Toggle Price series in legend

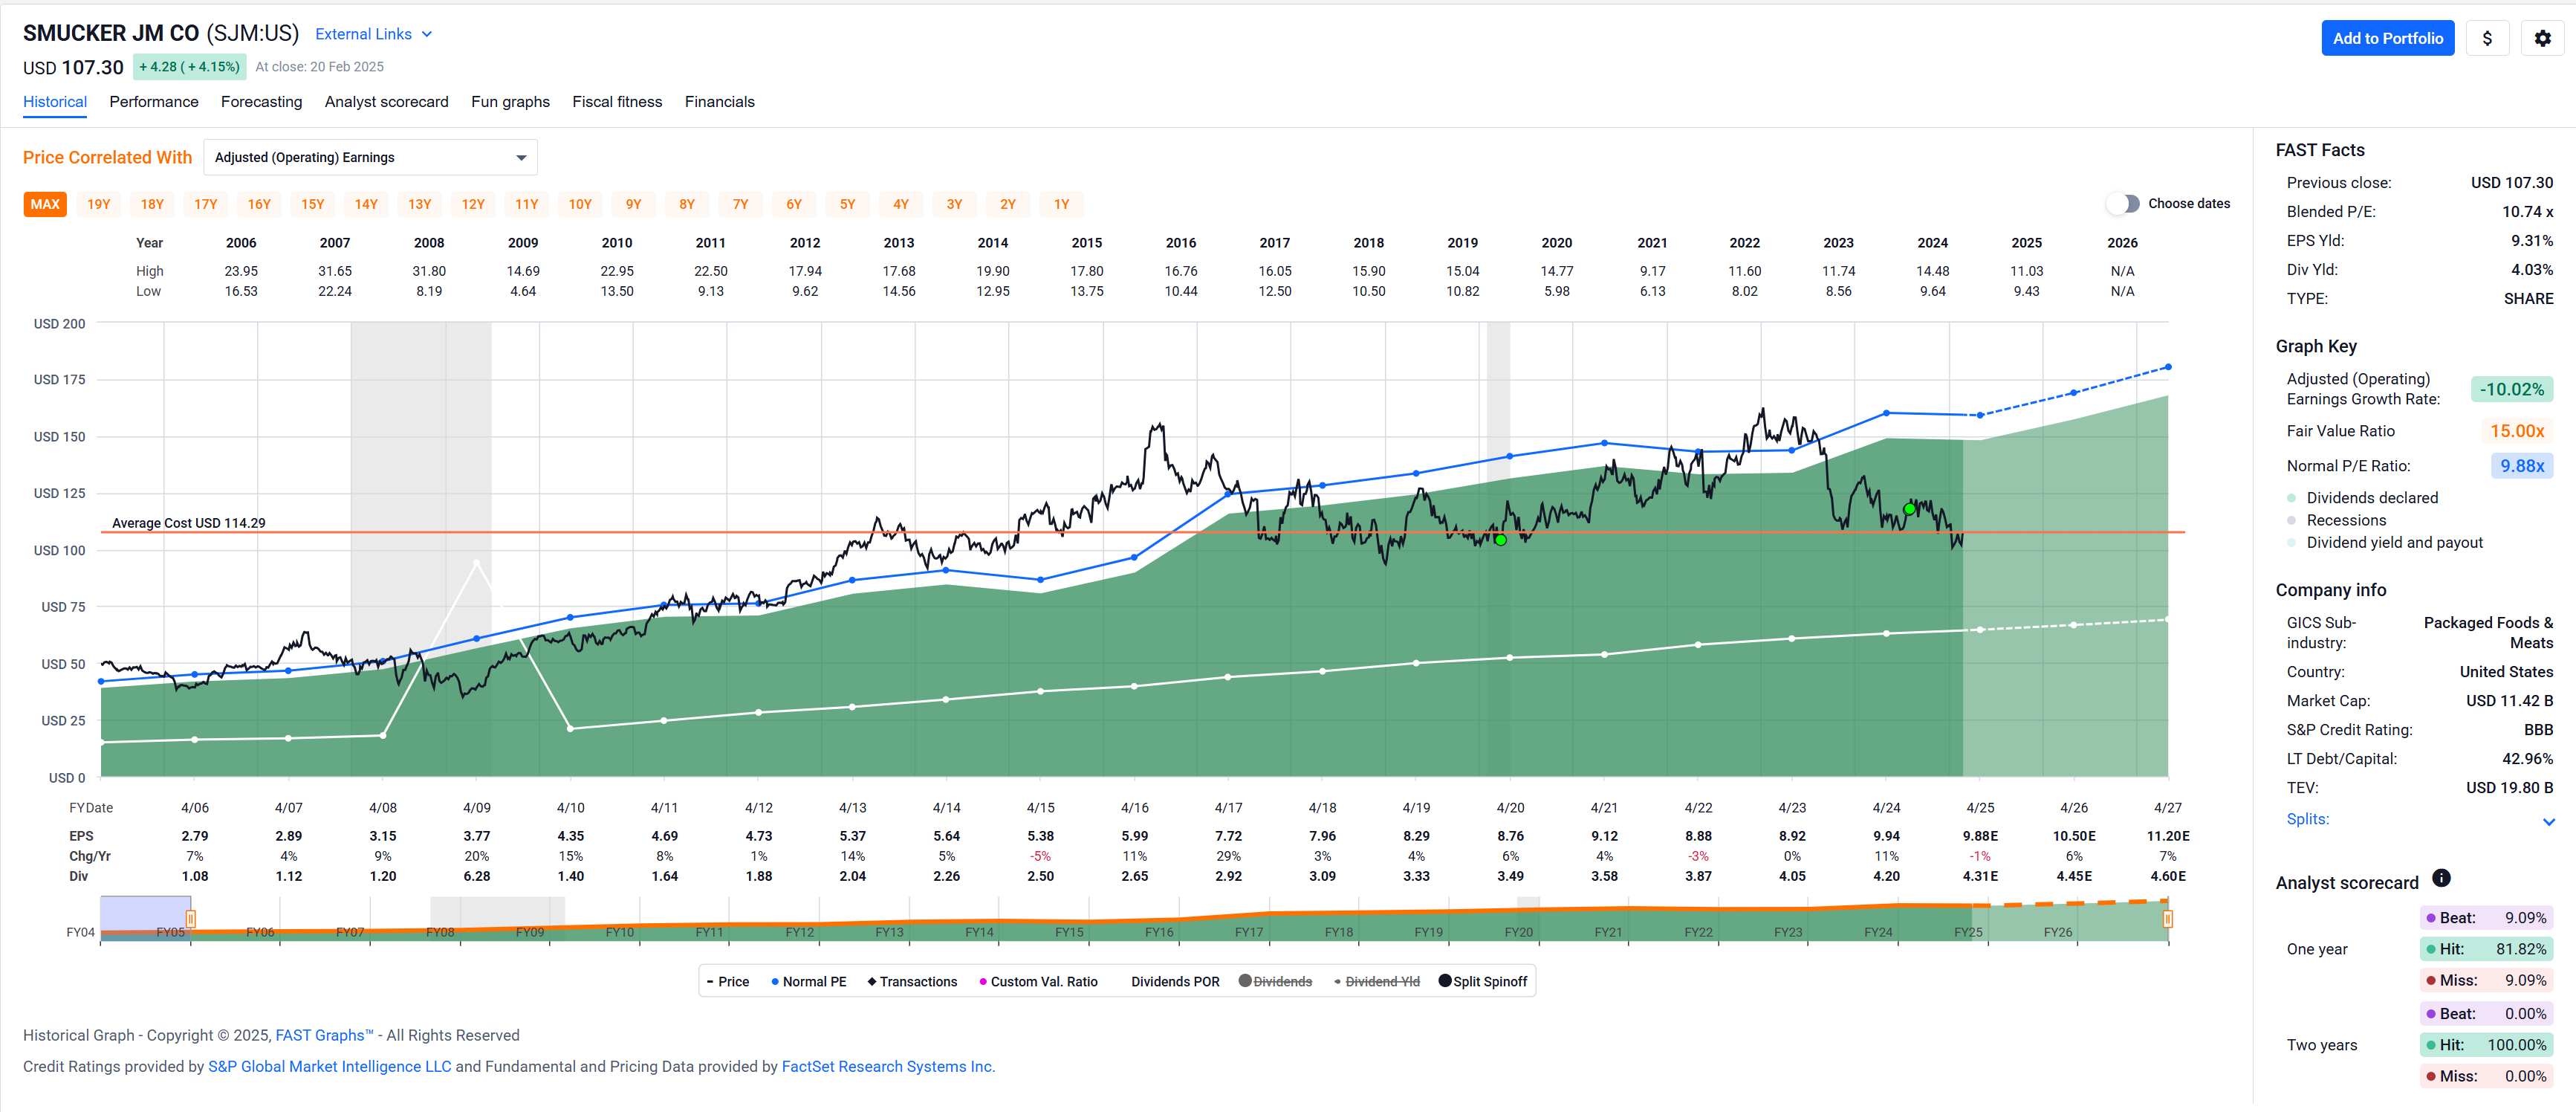(x=727, y=981)
